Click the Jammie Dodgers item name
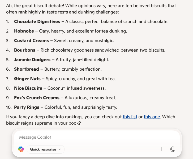The image size is (193, 159). 32,60
